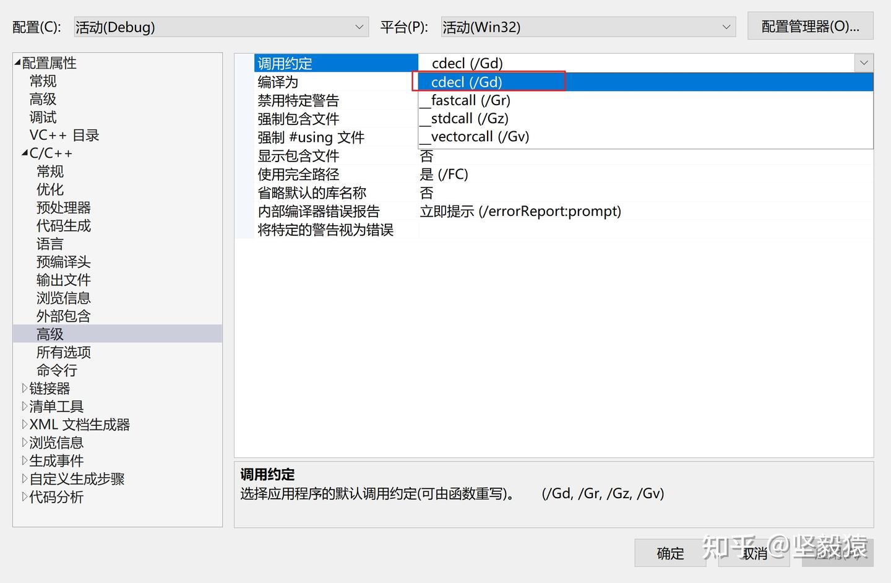Viewport: 891px width, 583px height.
Task: Choose __vectorcall (/Gv) from the list
Action: point(474,136)
